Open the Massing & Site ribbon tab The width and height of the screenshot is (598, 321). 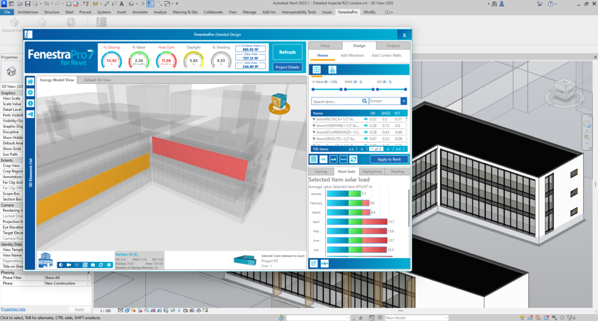(x=185, y=12)
